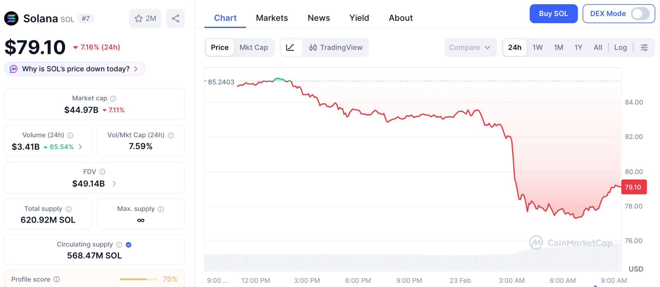Toggle logarithmic scale with Log
Viewport: 660px width, 287px height.
(620, 47)
